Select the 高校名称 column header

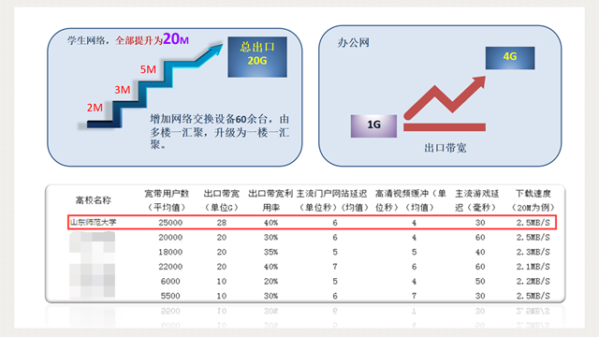point(94,199)
